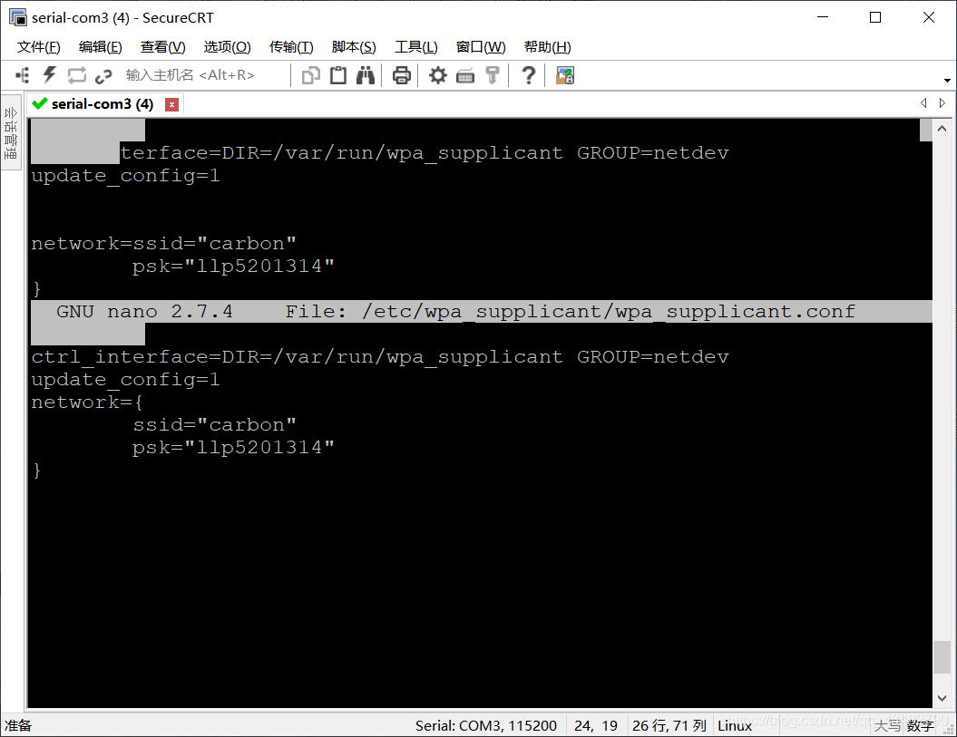
Task: Click the Print icon
Action: [401, 75]
